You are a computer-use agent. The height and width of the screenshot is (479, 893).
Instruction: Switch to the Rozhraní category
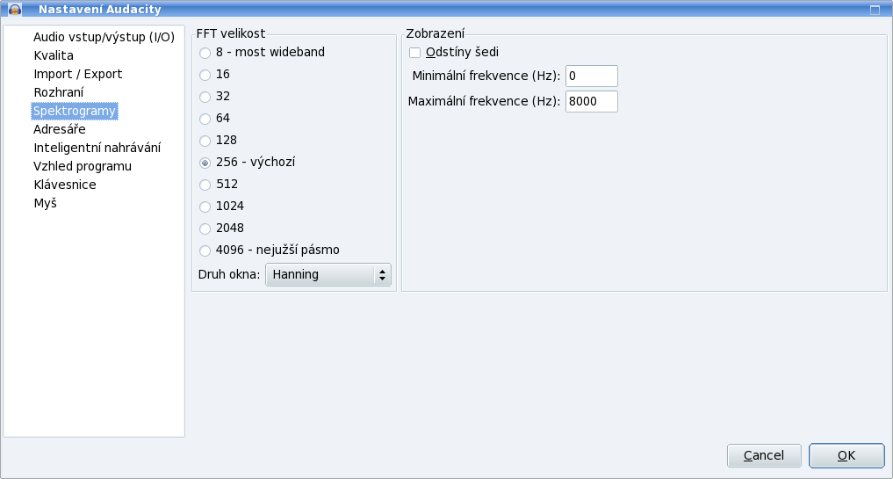[x=59, y=92]
